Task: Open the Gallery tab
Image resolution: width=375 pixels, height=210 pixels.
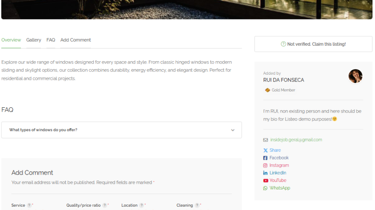Action: click(34, 40)
